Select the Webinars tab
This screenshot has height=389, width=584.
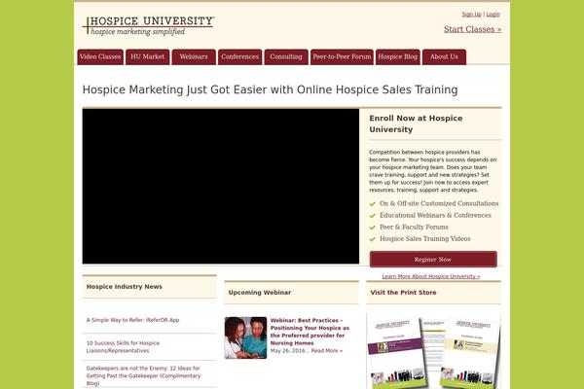click(194, 57)
